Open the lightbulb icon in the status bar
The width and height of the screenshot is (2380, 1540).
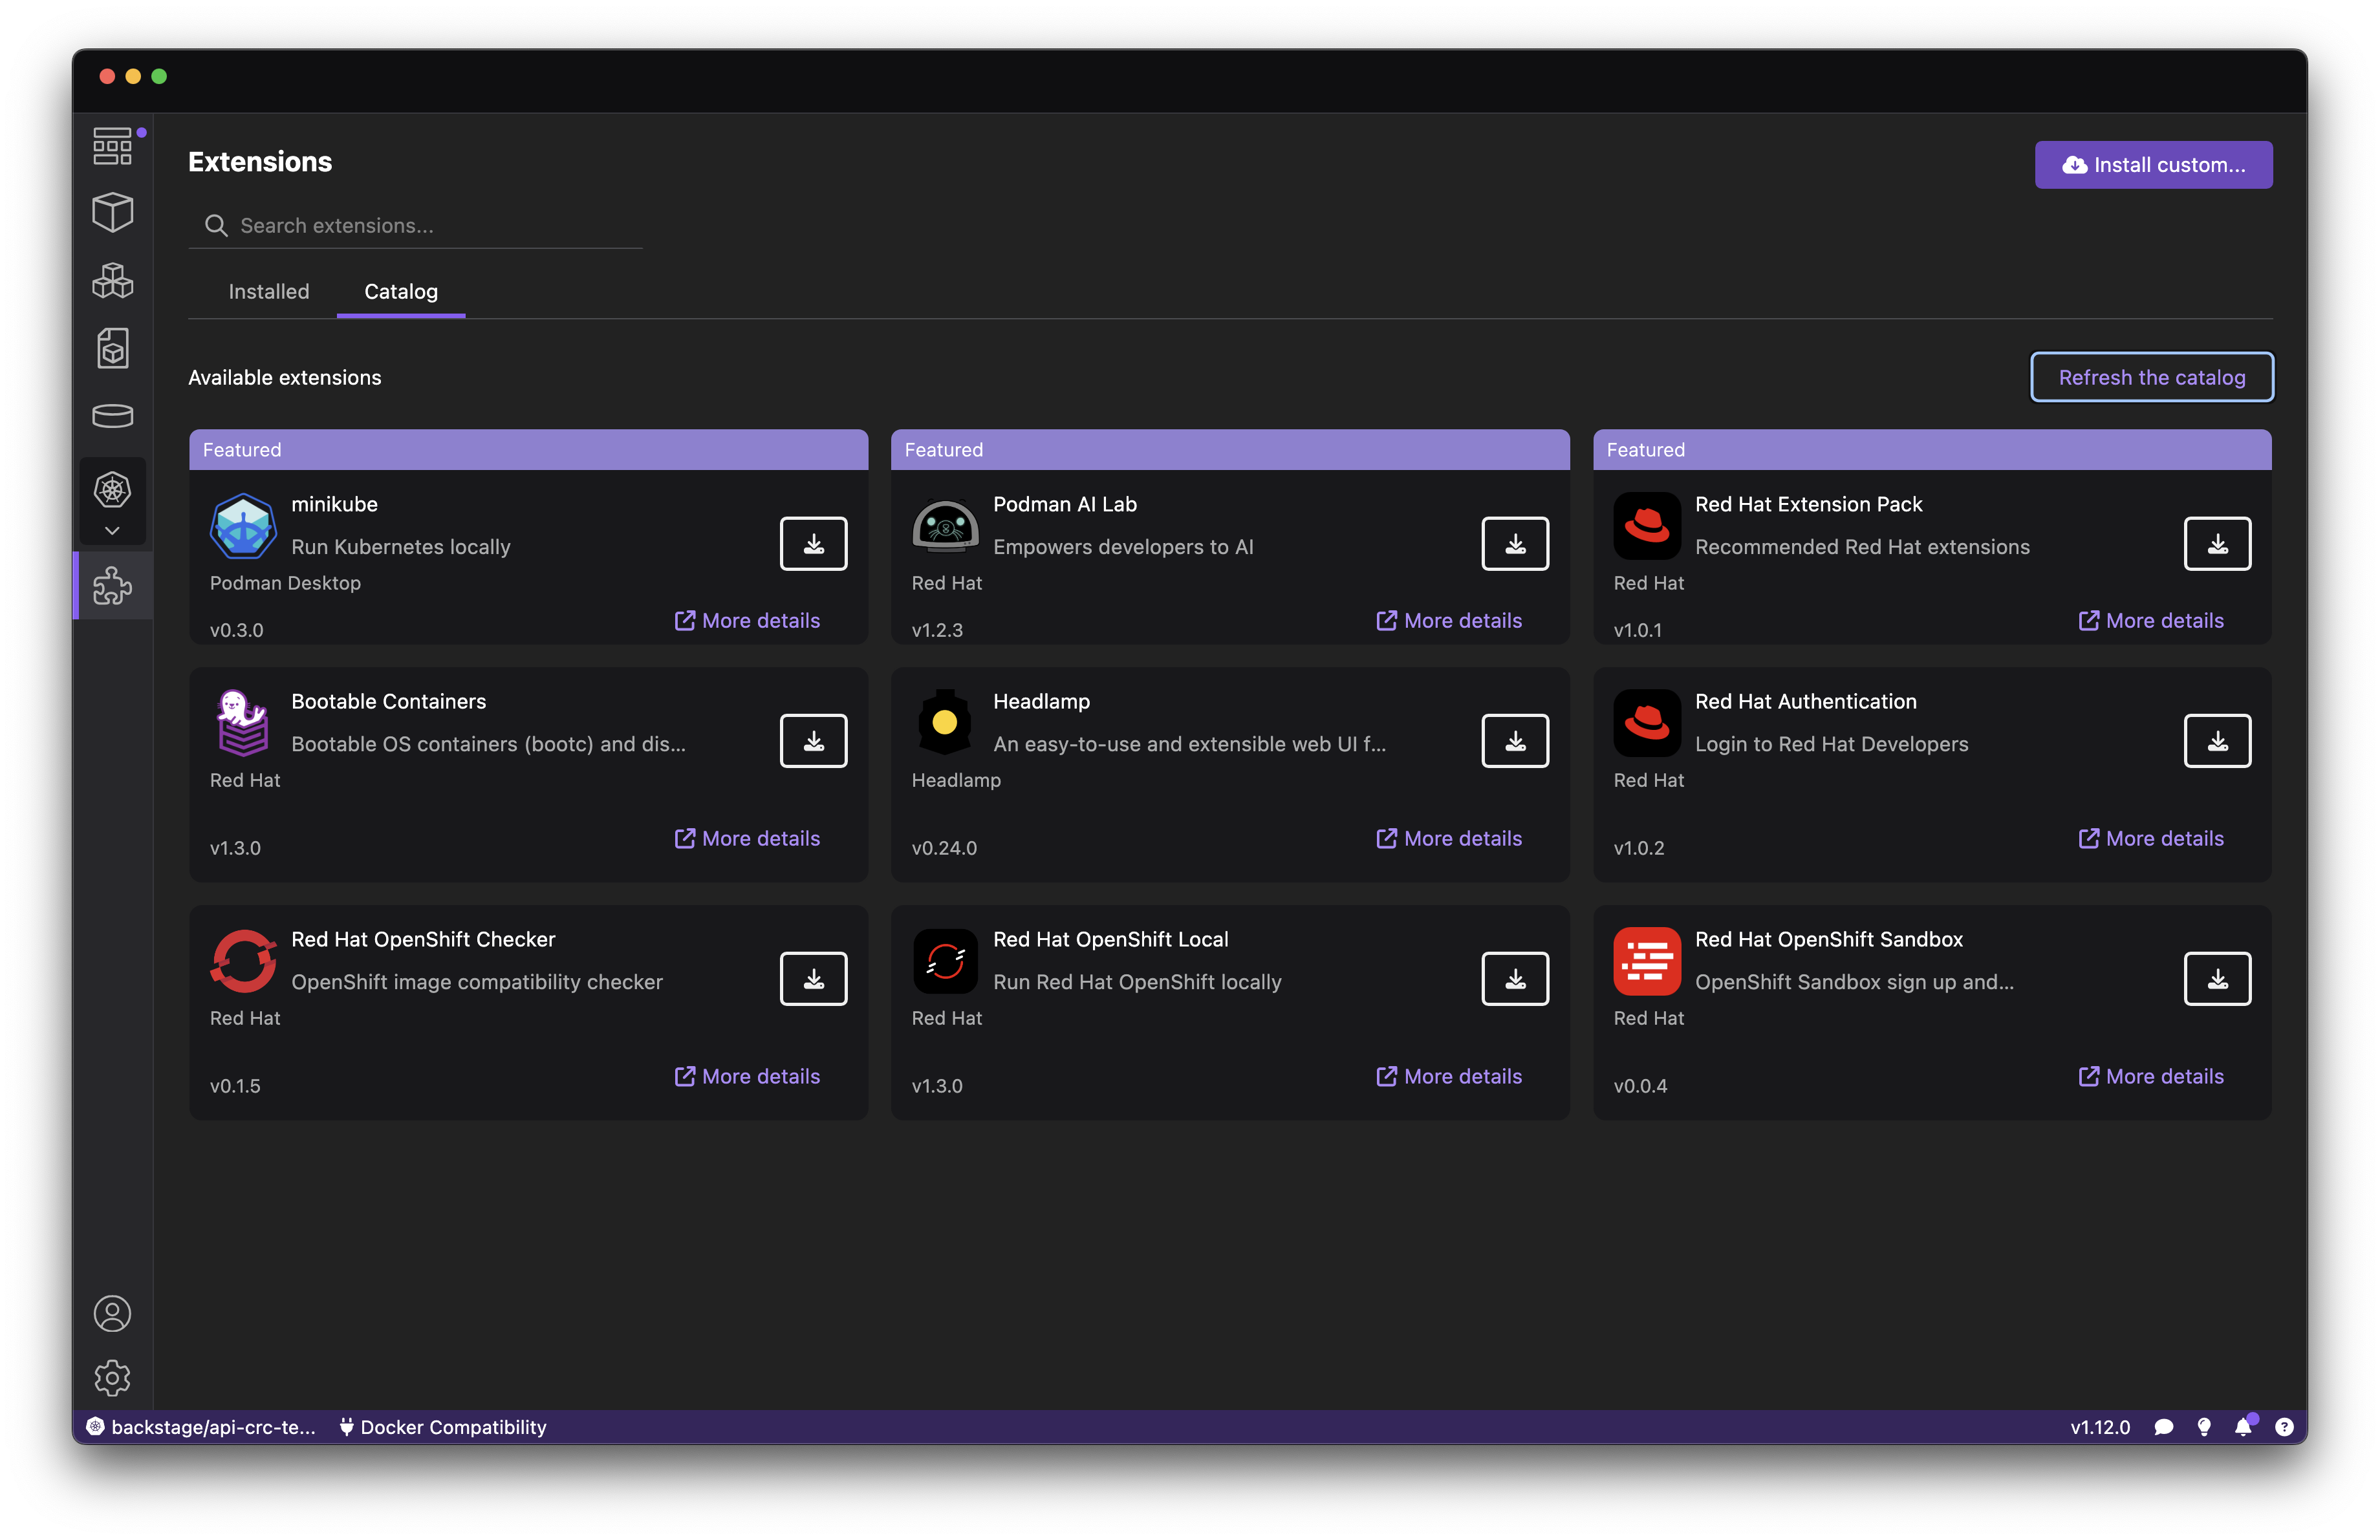(x=2204, y=1427)
